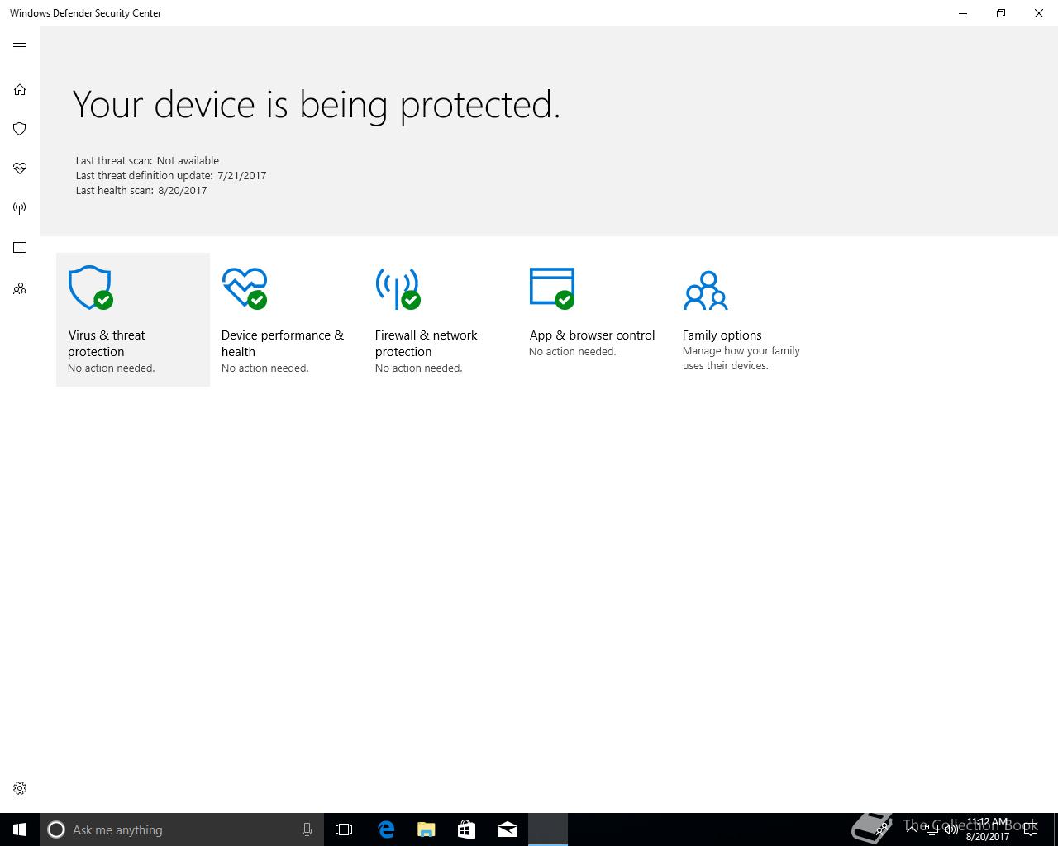The image size is (1058, 846).
Task: Select the active Defender taskbar button
Action: [548, 829]
